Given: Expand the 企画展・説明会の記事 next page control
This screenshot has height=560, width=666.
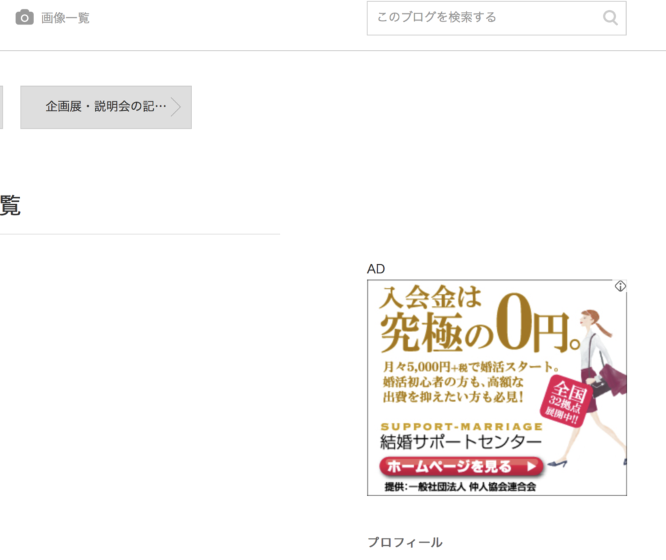Looking at the screenshot, I should coord(105,107).
